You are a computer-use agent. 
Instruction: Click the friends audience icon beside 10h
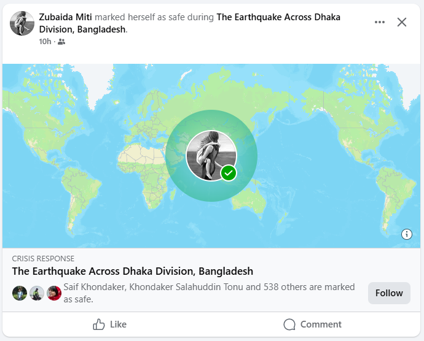point(61,42)
